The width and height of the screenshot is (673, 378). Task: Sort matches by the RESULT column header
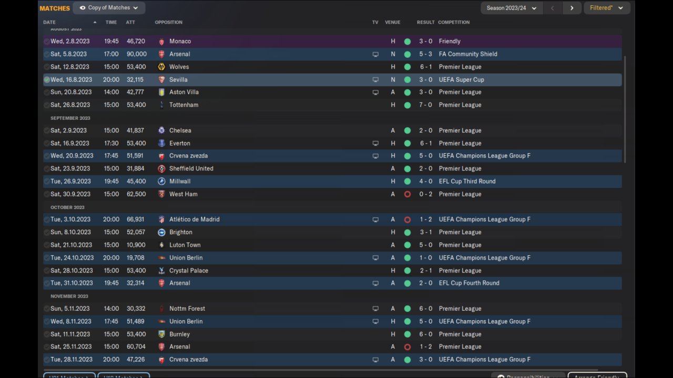coord(425,23)
